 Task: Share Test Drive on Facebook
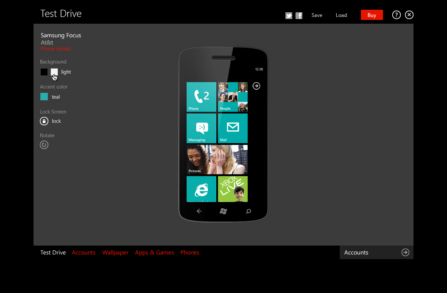(299, 15)
